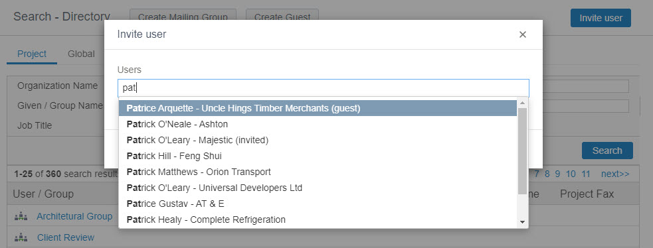Close the Invite user dialog
This screenshot has width=653, height=248.
(x=523, y=34)
